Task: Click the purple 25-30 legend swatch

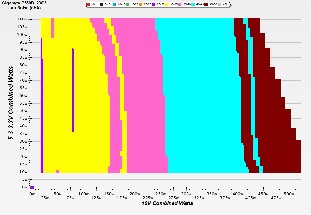Action: (x=154, y=5)
